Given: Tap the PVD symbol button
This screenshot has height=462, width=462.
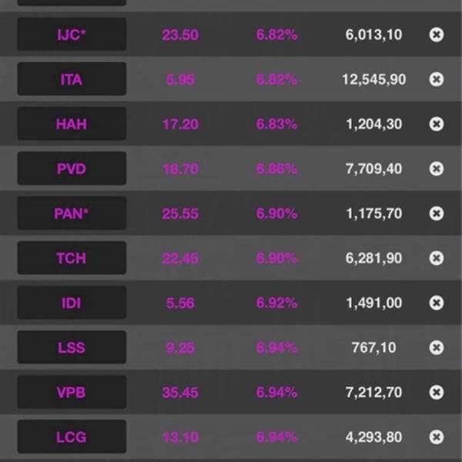Looking at the screenshot, I should pyautogui.click(x=72, y=169).
